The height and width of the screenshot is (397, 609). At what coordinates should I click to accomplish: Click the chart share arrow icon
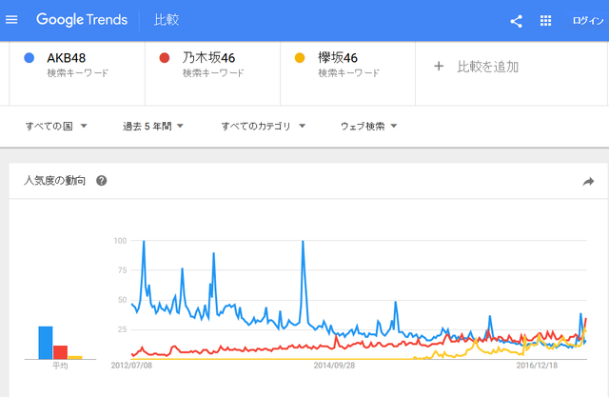coord(588,182)
